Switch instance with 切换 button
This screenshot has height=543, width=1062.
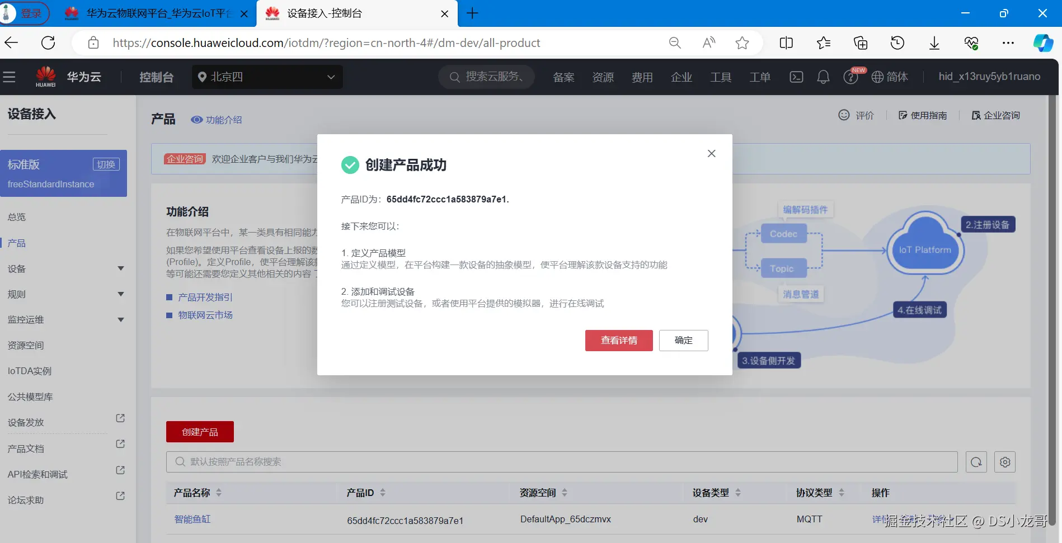pyautogui.click(x=106, y=164)
